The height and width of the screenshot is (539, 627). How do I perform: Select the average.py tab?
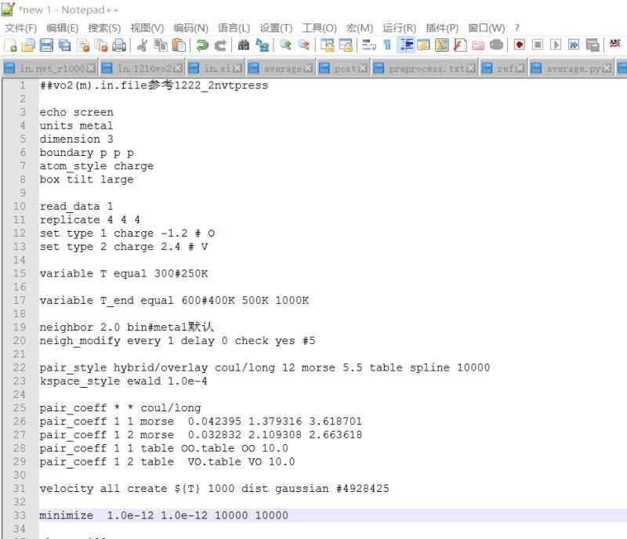[x=572, y=69]
